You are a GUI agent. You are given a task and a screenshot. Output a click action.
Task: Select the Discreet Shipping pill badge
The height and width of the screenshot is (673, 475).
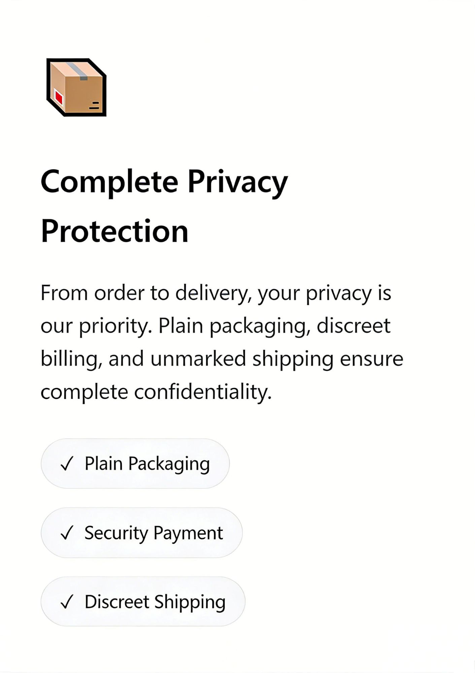(x=143, y=602)
